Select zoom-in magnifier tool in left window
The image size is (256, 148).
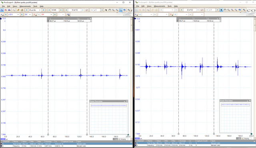113,10
